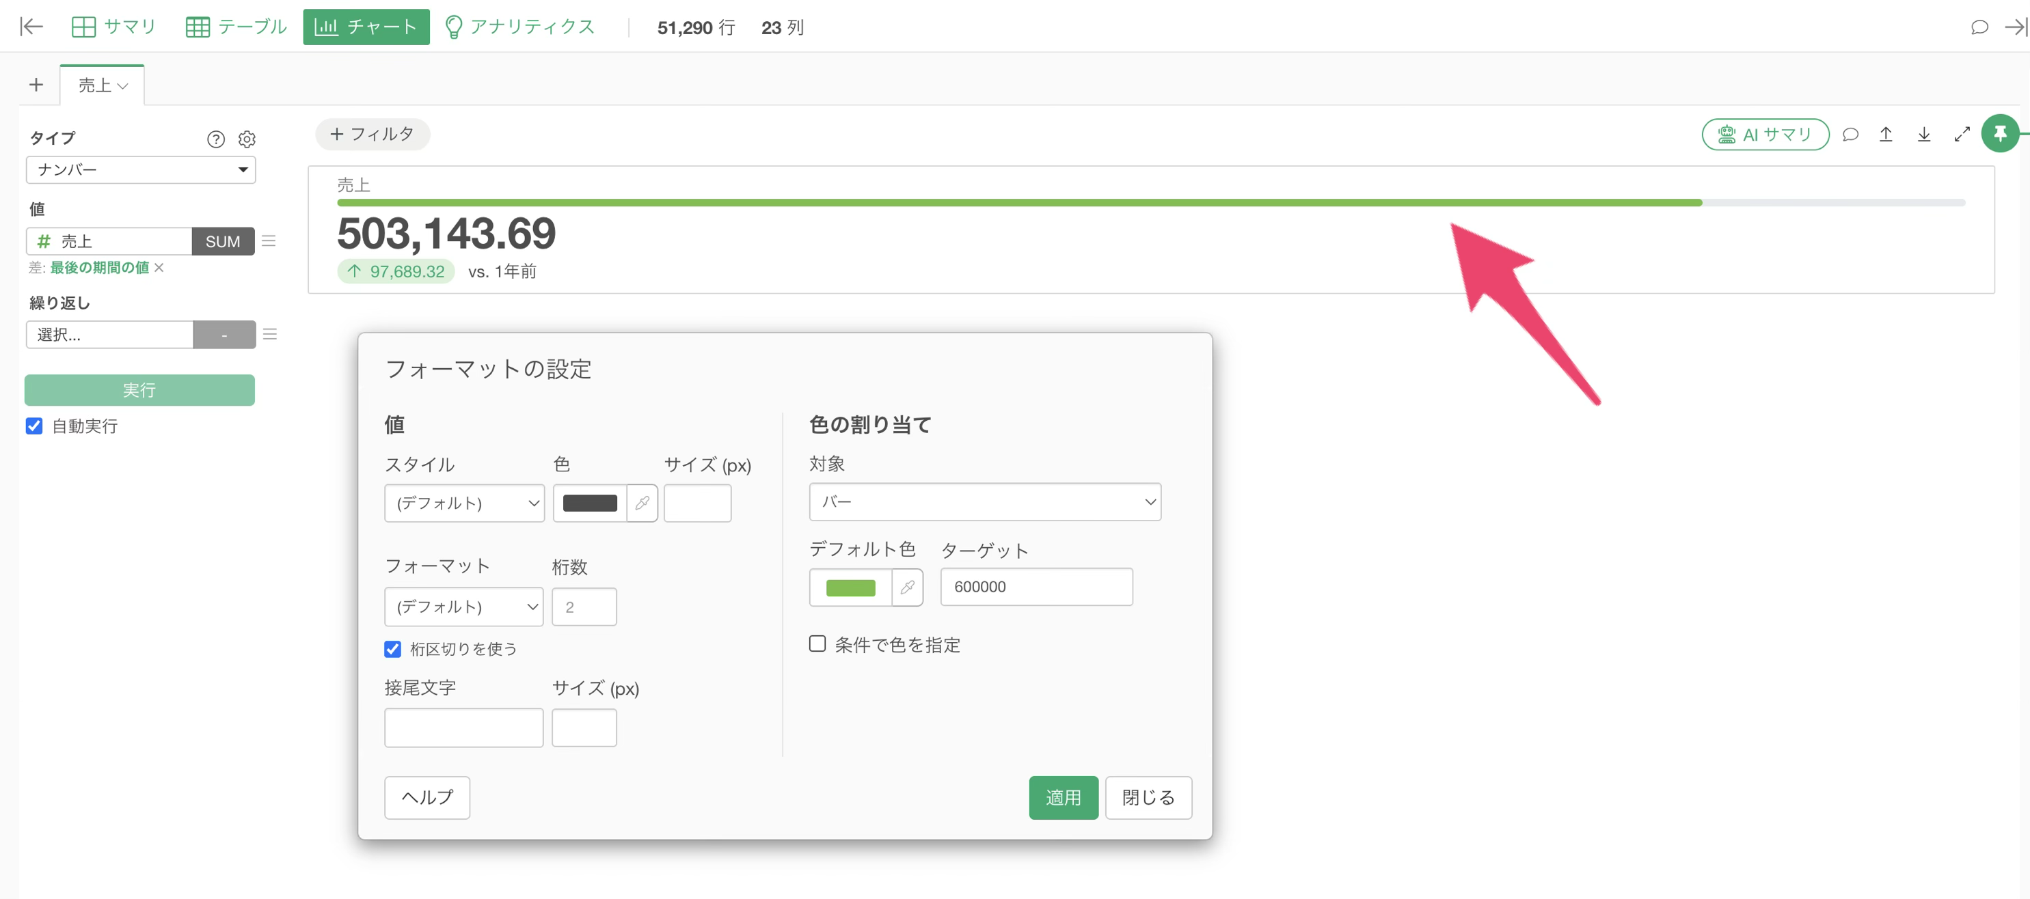The image size is (2030, 899).
Task: Open the 売上 value hamburger menu
Action: coord(269,241)
